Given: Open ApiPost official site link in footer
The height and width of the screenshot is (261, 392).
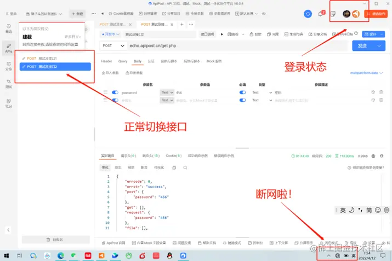Looking at the screenshot, I should point(113,243).
